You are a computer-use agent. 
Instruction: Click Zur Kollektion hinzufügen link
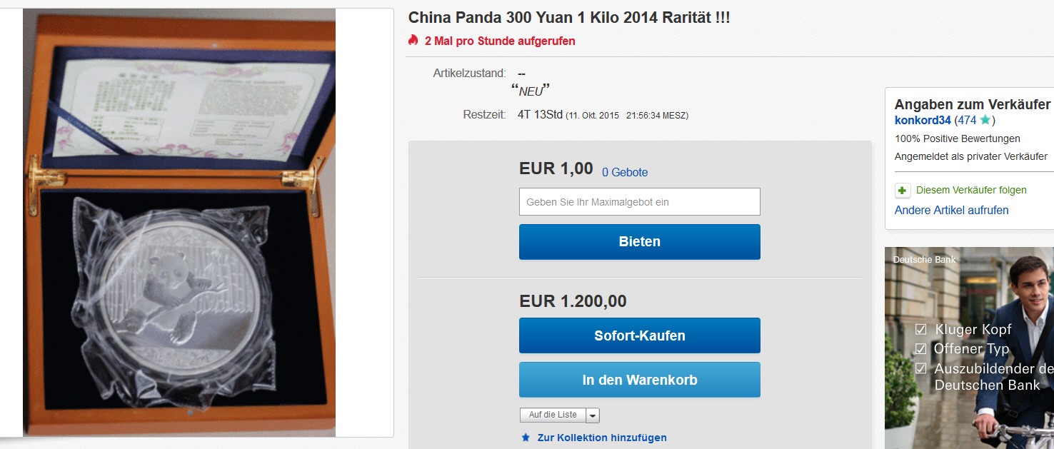tap(602, 438)
